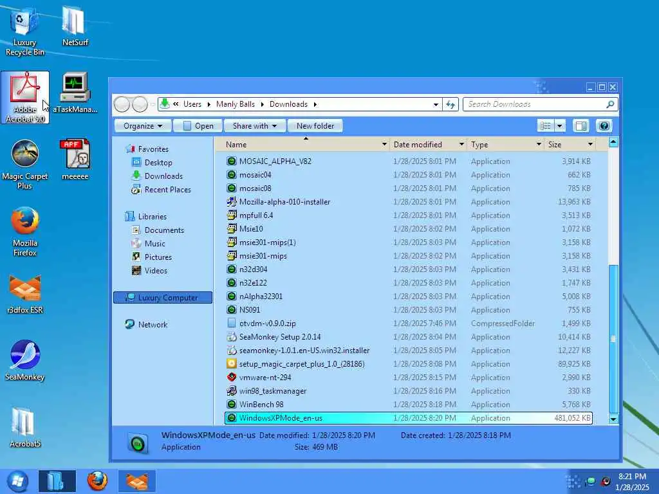
Task: Select Luxury Computer in the navigation pane
Action: click(x=163, y=297)
